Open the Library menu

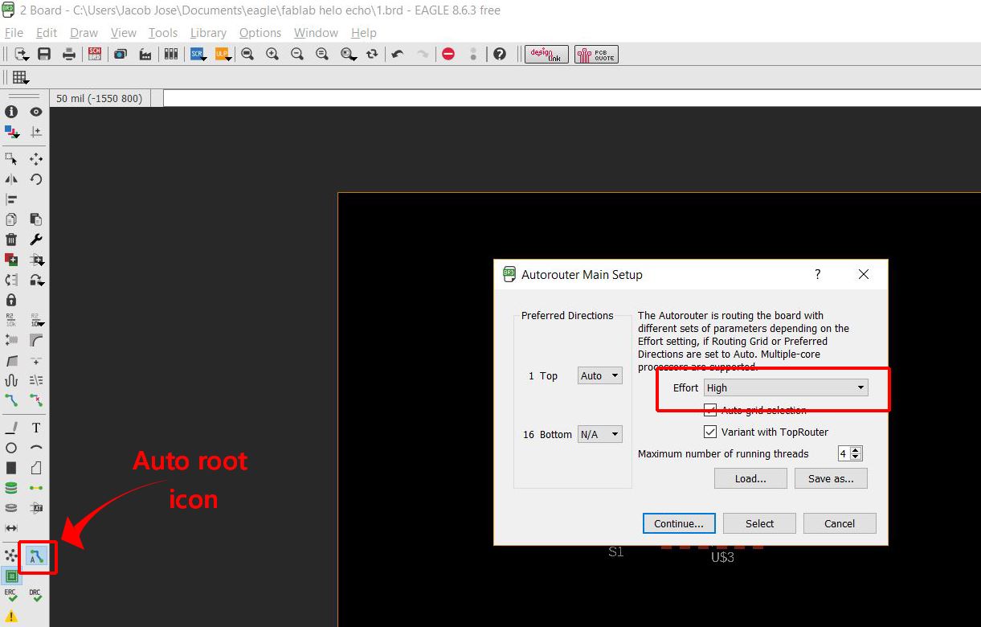pos(208,33)
